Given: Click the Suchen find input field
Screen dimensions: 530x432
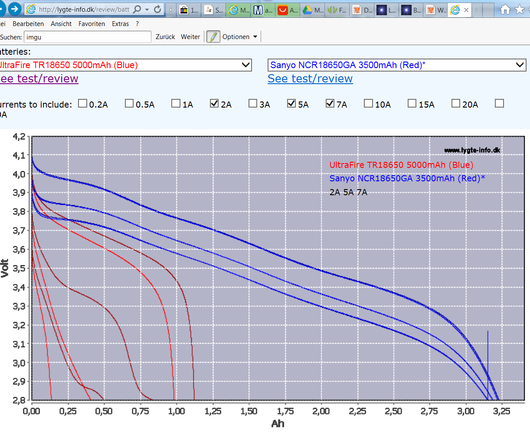Looking at the screenshot, I should click(x=87, y=37).
